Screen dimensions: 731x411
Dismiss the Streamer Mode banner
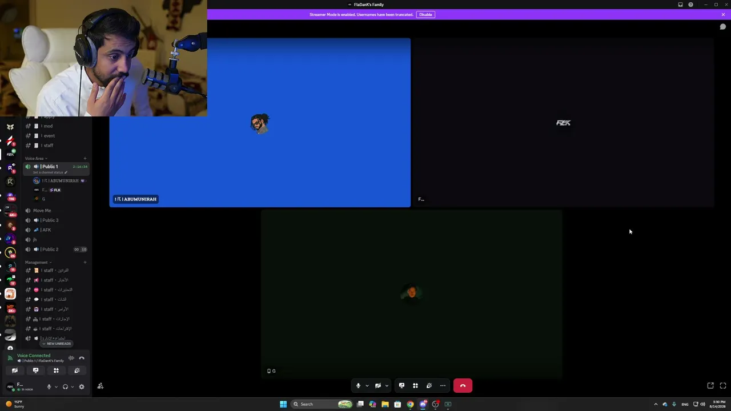point(723,14)
